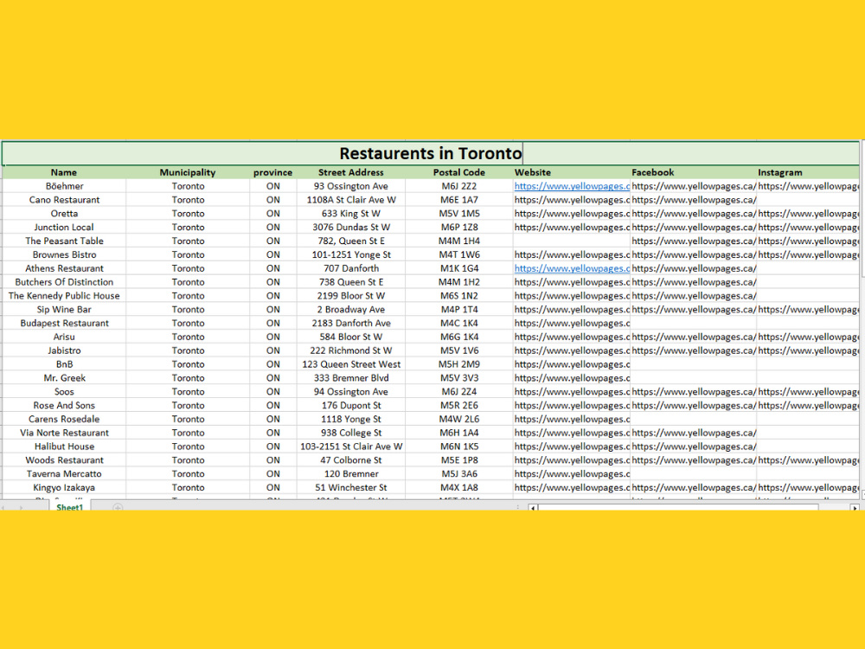Select the Website header cell
Screen dimensions: 865x649
point(572,172)
